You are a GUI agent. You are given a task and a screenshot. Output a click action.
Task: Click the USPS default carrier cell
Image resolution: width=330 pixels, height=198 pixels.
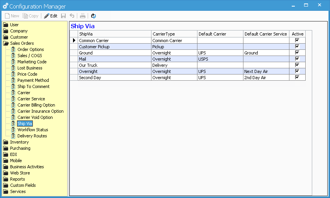(220, 59)
